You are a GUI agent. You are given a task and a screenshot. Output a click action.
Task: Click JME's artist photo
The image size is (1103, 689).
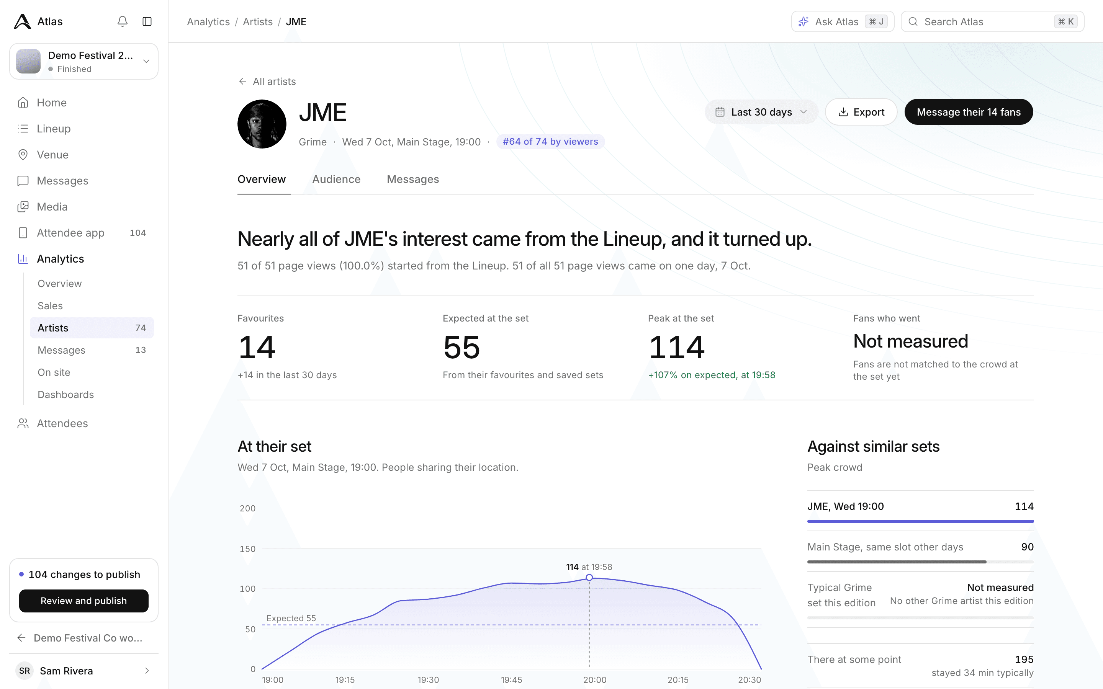pyautogui.click(x=262, y=124)
